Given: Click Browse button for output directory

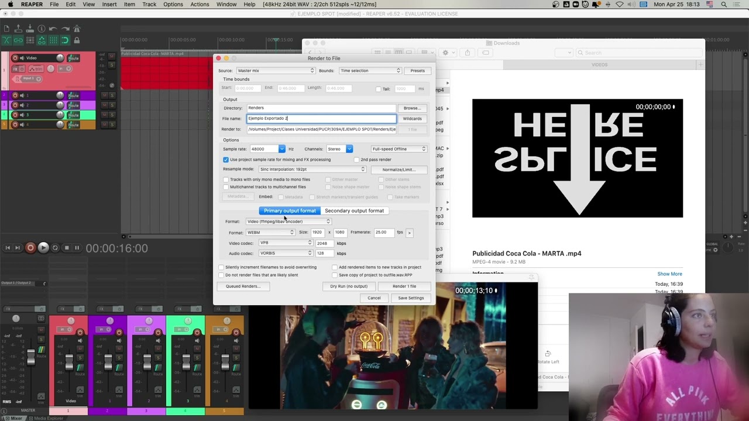Looking at the screenshot, I should [412, 108].
